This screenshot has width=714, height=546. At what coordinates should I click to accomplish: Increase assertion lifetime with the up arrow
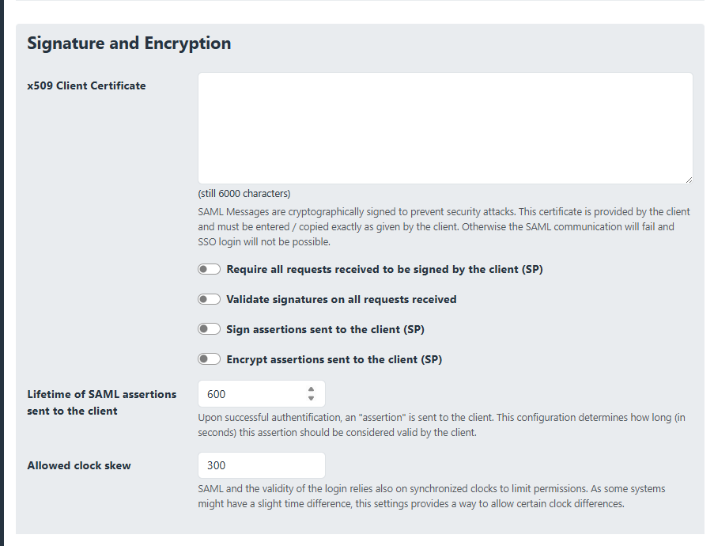tap(312, 389)
